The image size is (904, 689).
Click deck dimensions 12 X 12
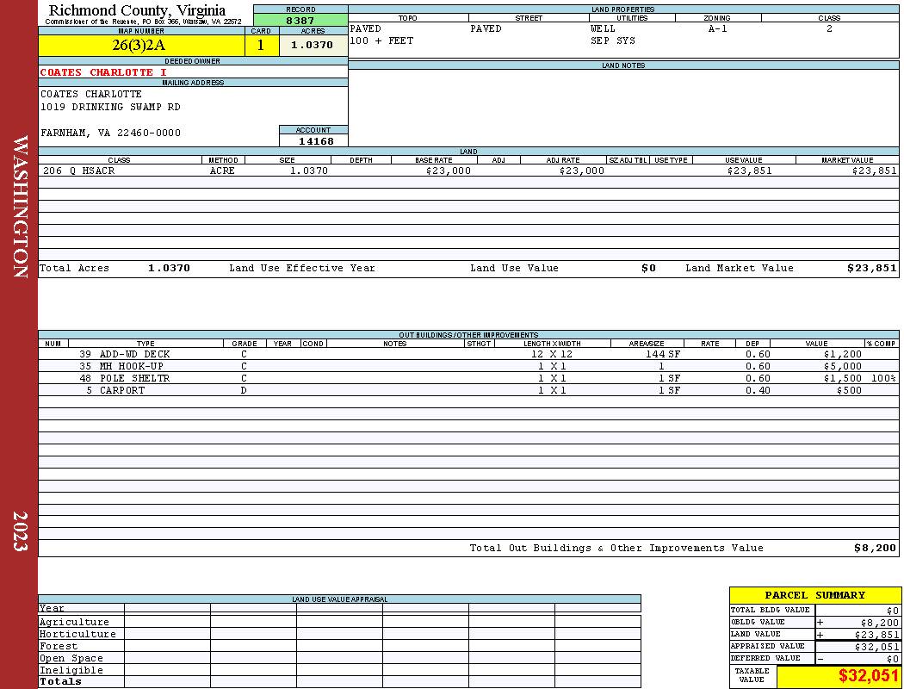point(552,355)
